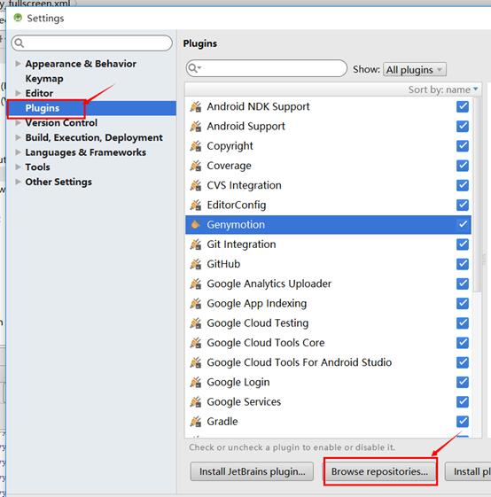Toggle the Genymotion plugin checkbox
The image size is (491, 497).
[463, 224]
